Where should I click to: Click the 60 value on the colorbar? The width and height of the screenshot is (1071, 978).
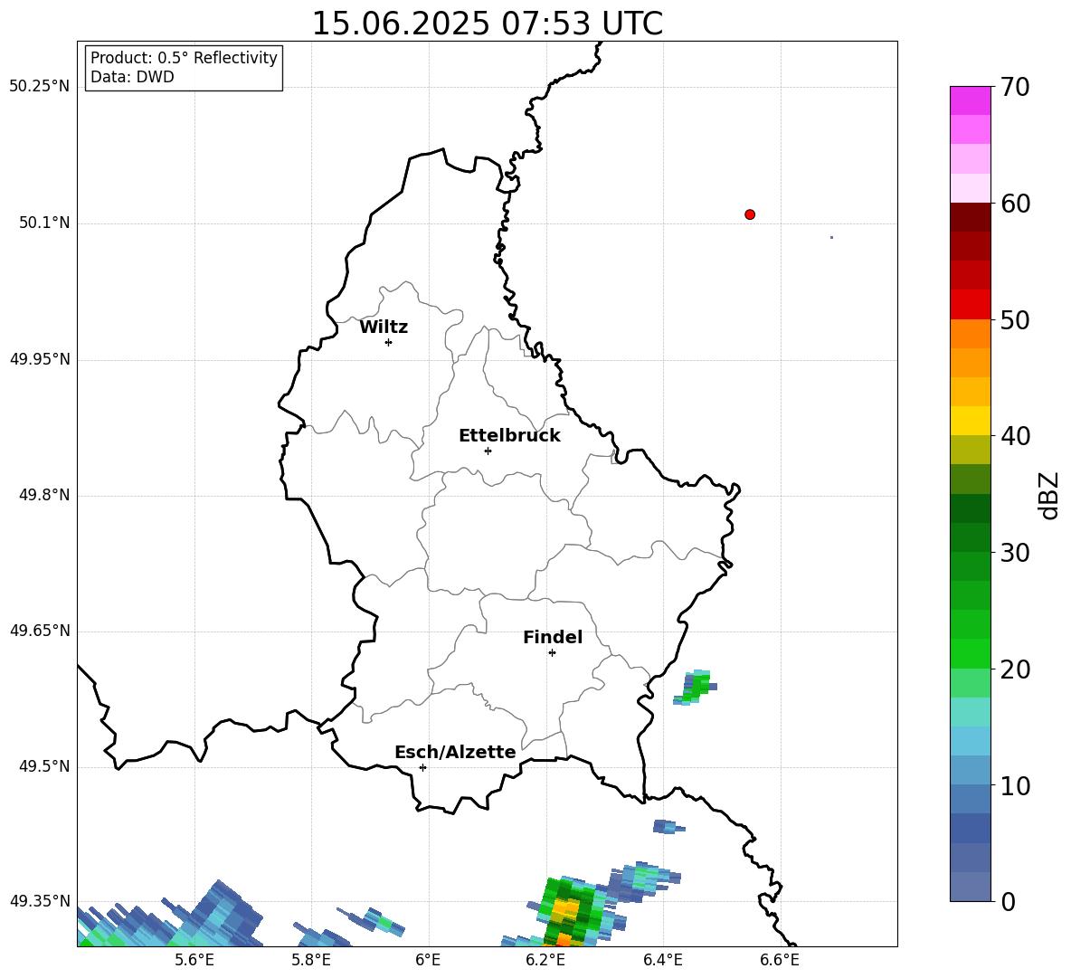[1015, 204]
